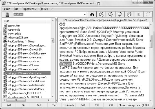Click preview pane scroll down arrow
Viewport: 155px width, 109px height.
coord(151,100)
